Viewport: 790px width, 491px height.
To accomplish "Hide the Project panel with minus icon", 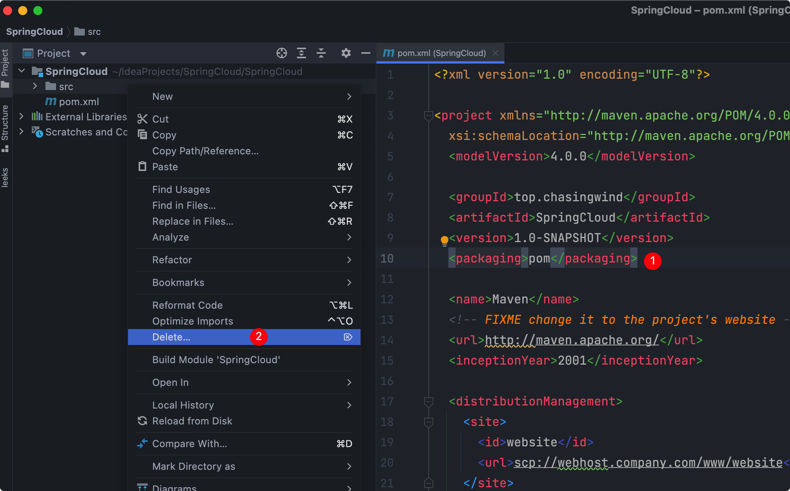I will click(x=365, y=53).
